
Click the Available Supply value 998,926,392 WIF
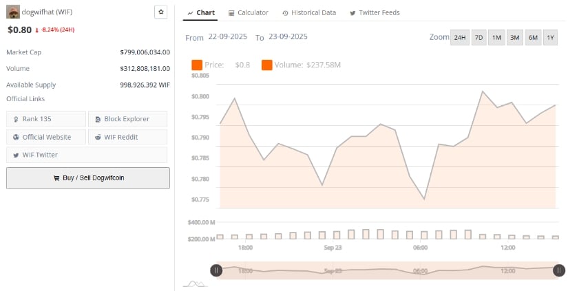tap(145, 85)
